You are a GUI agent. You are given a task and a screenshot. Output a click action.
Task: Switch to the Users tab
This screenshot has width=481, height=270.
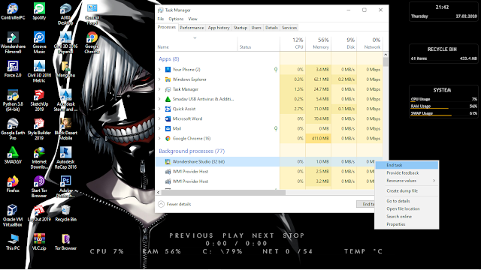(256, 28)
